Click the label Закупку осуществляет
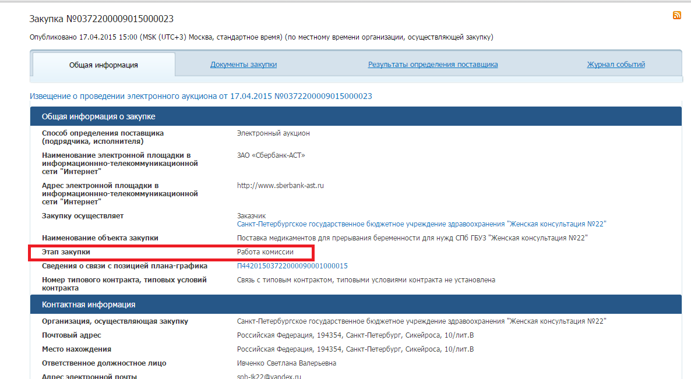 click(x=82, y=215)
